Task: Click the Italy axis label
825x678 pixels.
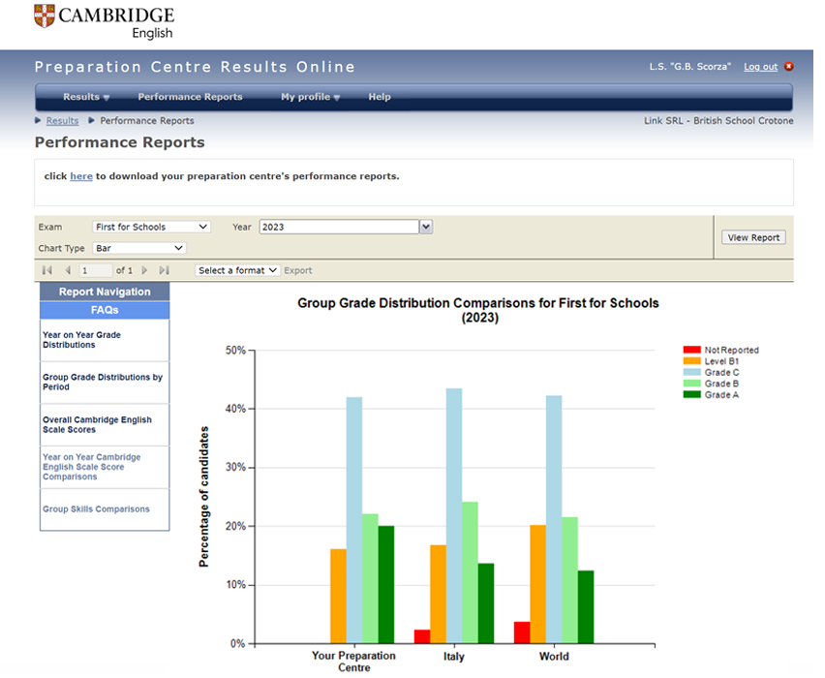Action: pos(453,657)
